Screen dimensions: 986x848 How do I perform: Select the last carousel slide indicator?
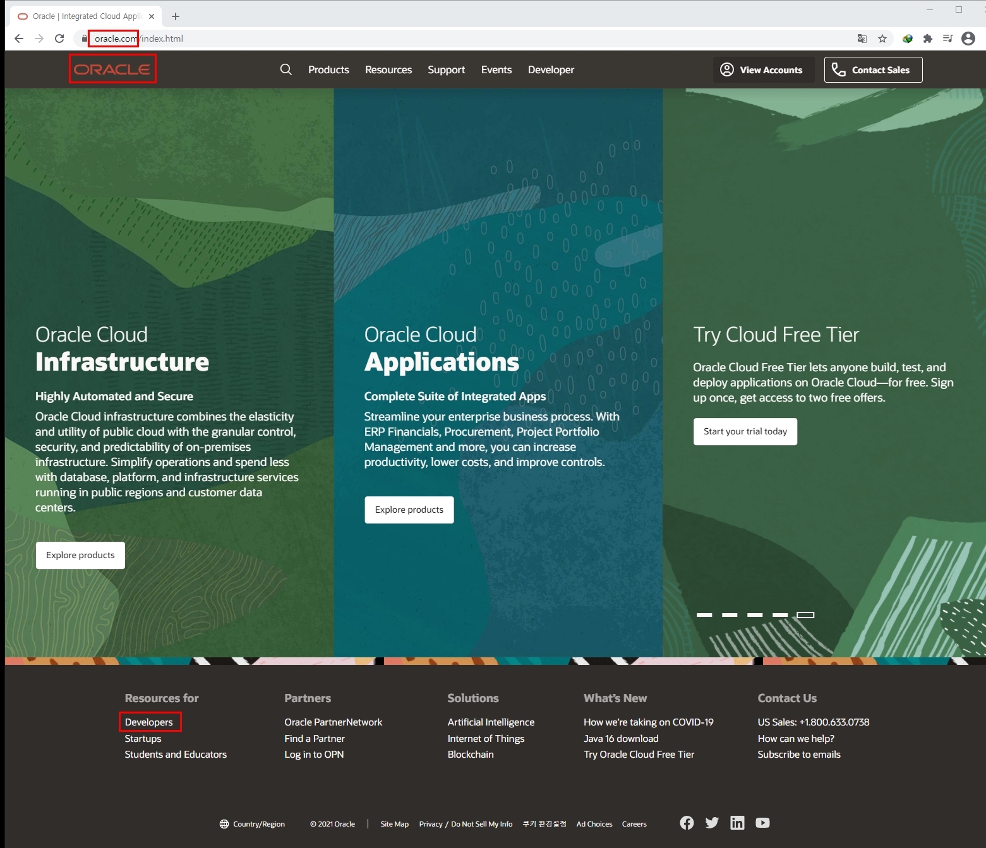[x=805, y=614]
